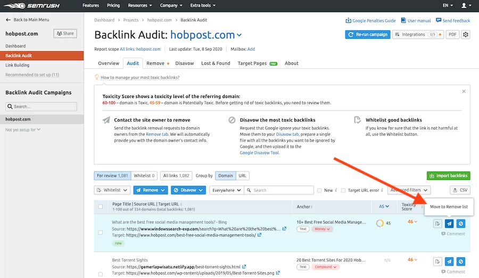Open the Everywhere search scope dropdown
479x278 pixels.
pos(226,190)
